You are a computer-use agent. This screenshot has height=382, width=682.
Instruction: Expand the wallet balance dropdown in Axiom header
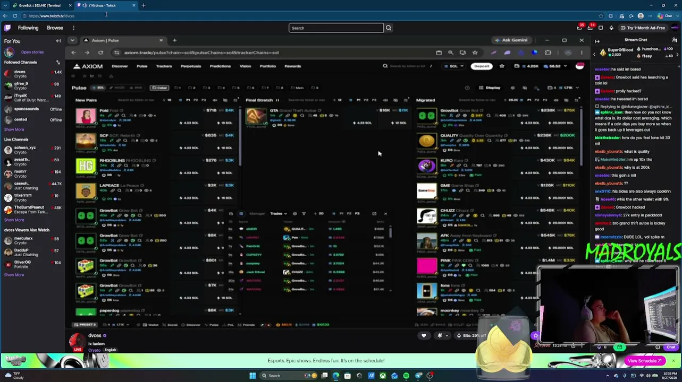[565, 66]
